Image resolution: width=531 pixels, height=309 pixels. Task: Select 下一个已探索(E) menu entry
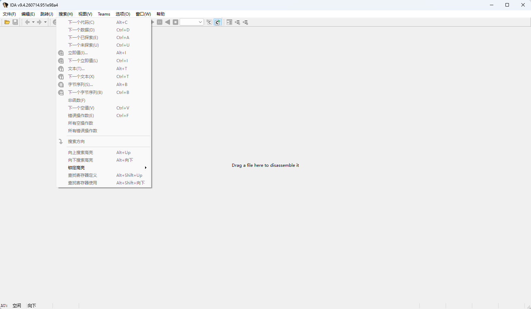coord(104,38)
